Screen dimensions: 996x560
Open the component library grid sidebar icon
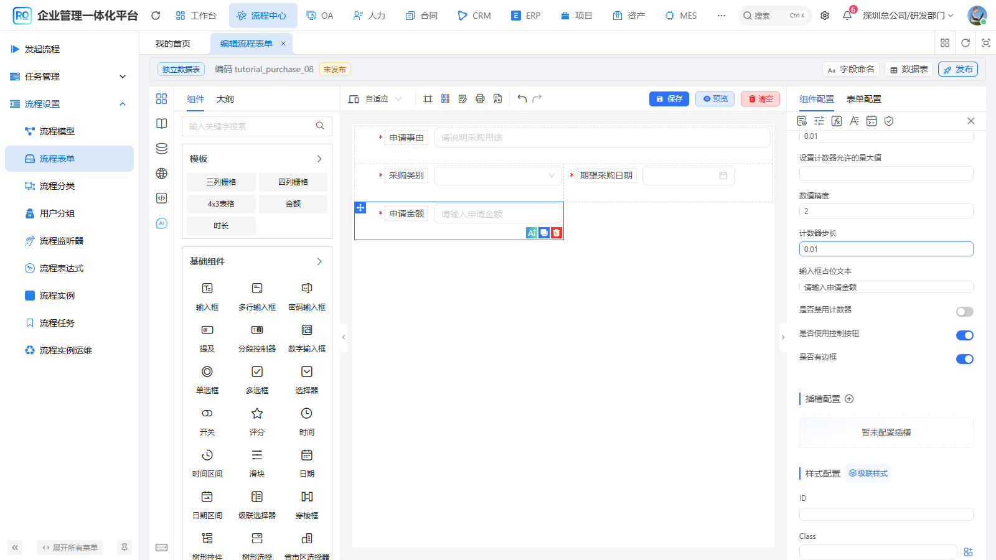(x=162, y=99)
